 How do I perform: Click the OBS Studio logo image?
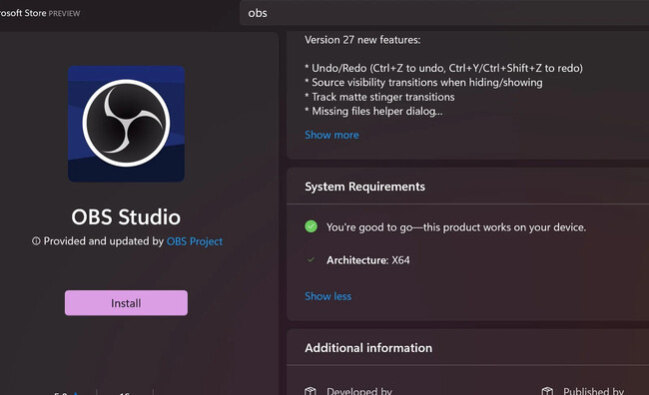[126, 124]
